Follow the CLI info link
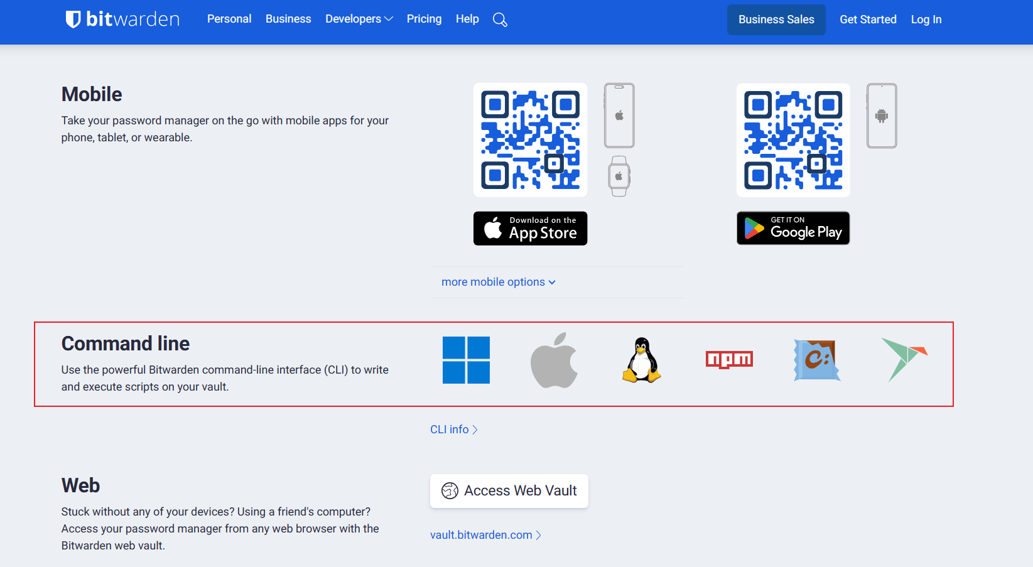This screenshot has width=1033, height=567. [x=454, y=429]
